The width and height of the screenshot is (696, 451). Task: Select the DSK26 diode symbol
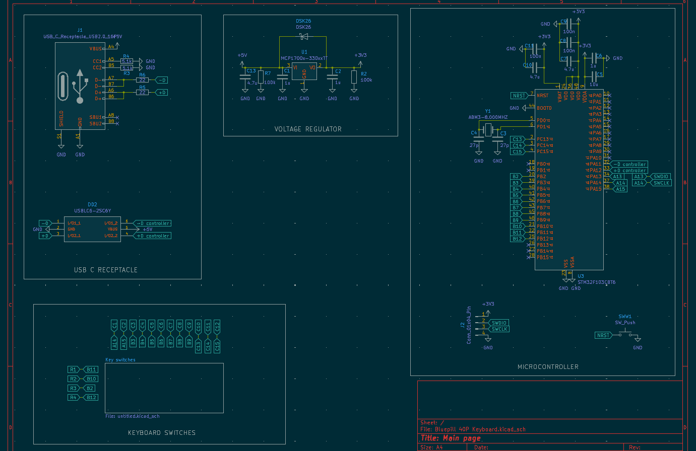303,37
